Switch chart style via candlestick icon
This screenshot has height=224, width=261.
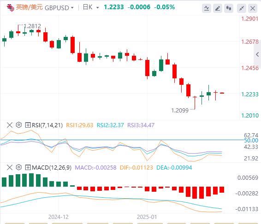[x=229, y=8]
